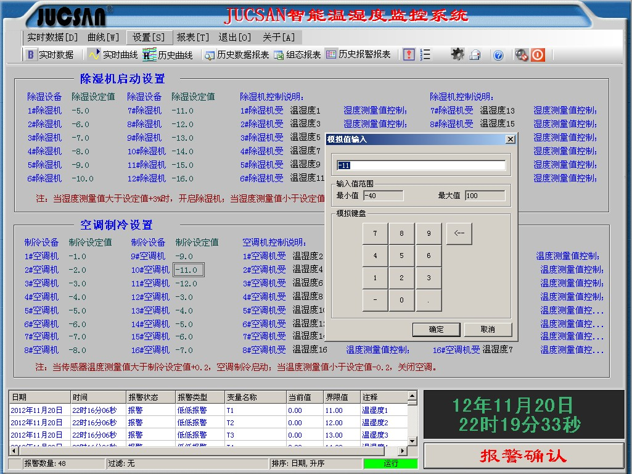Screen dimensions: 632x474
Task: Click the 确定 button in dialog
Action: pyautogui.click(x=436, y=330)
